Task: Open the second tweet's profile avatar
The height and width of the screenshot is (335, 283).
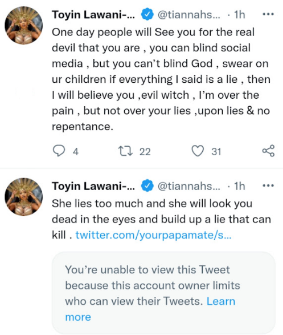Action: [x=24, y=197]
